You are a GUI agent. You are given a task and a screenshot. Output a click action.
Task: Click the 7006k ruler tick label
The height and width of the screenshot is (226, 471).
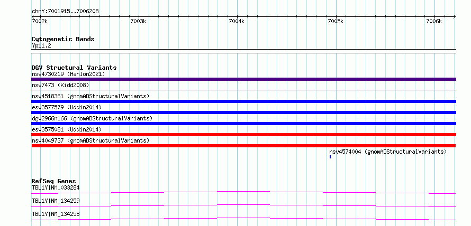[434, 21]
